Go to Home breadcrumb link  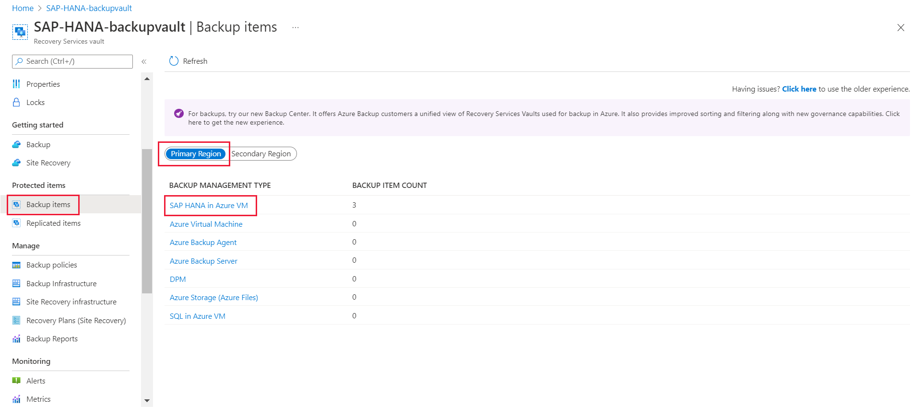(23, 8)
